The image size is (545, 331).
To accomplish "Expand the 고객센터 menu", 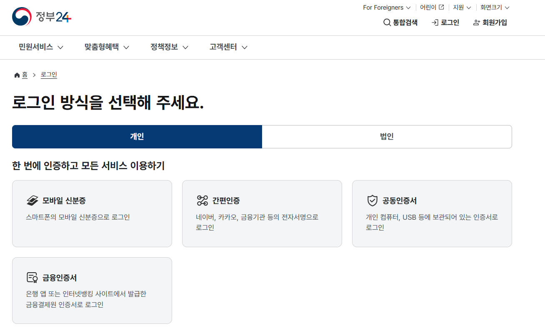I will coord(227,47).
